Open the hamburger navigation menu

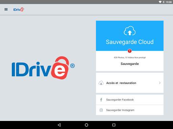(x=6, y=9)
